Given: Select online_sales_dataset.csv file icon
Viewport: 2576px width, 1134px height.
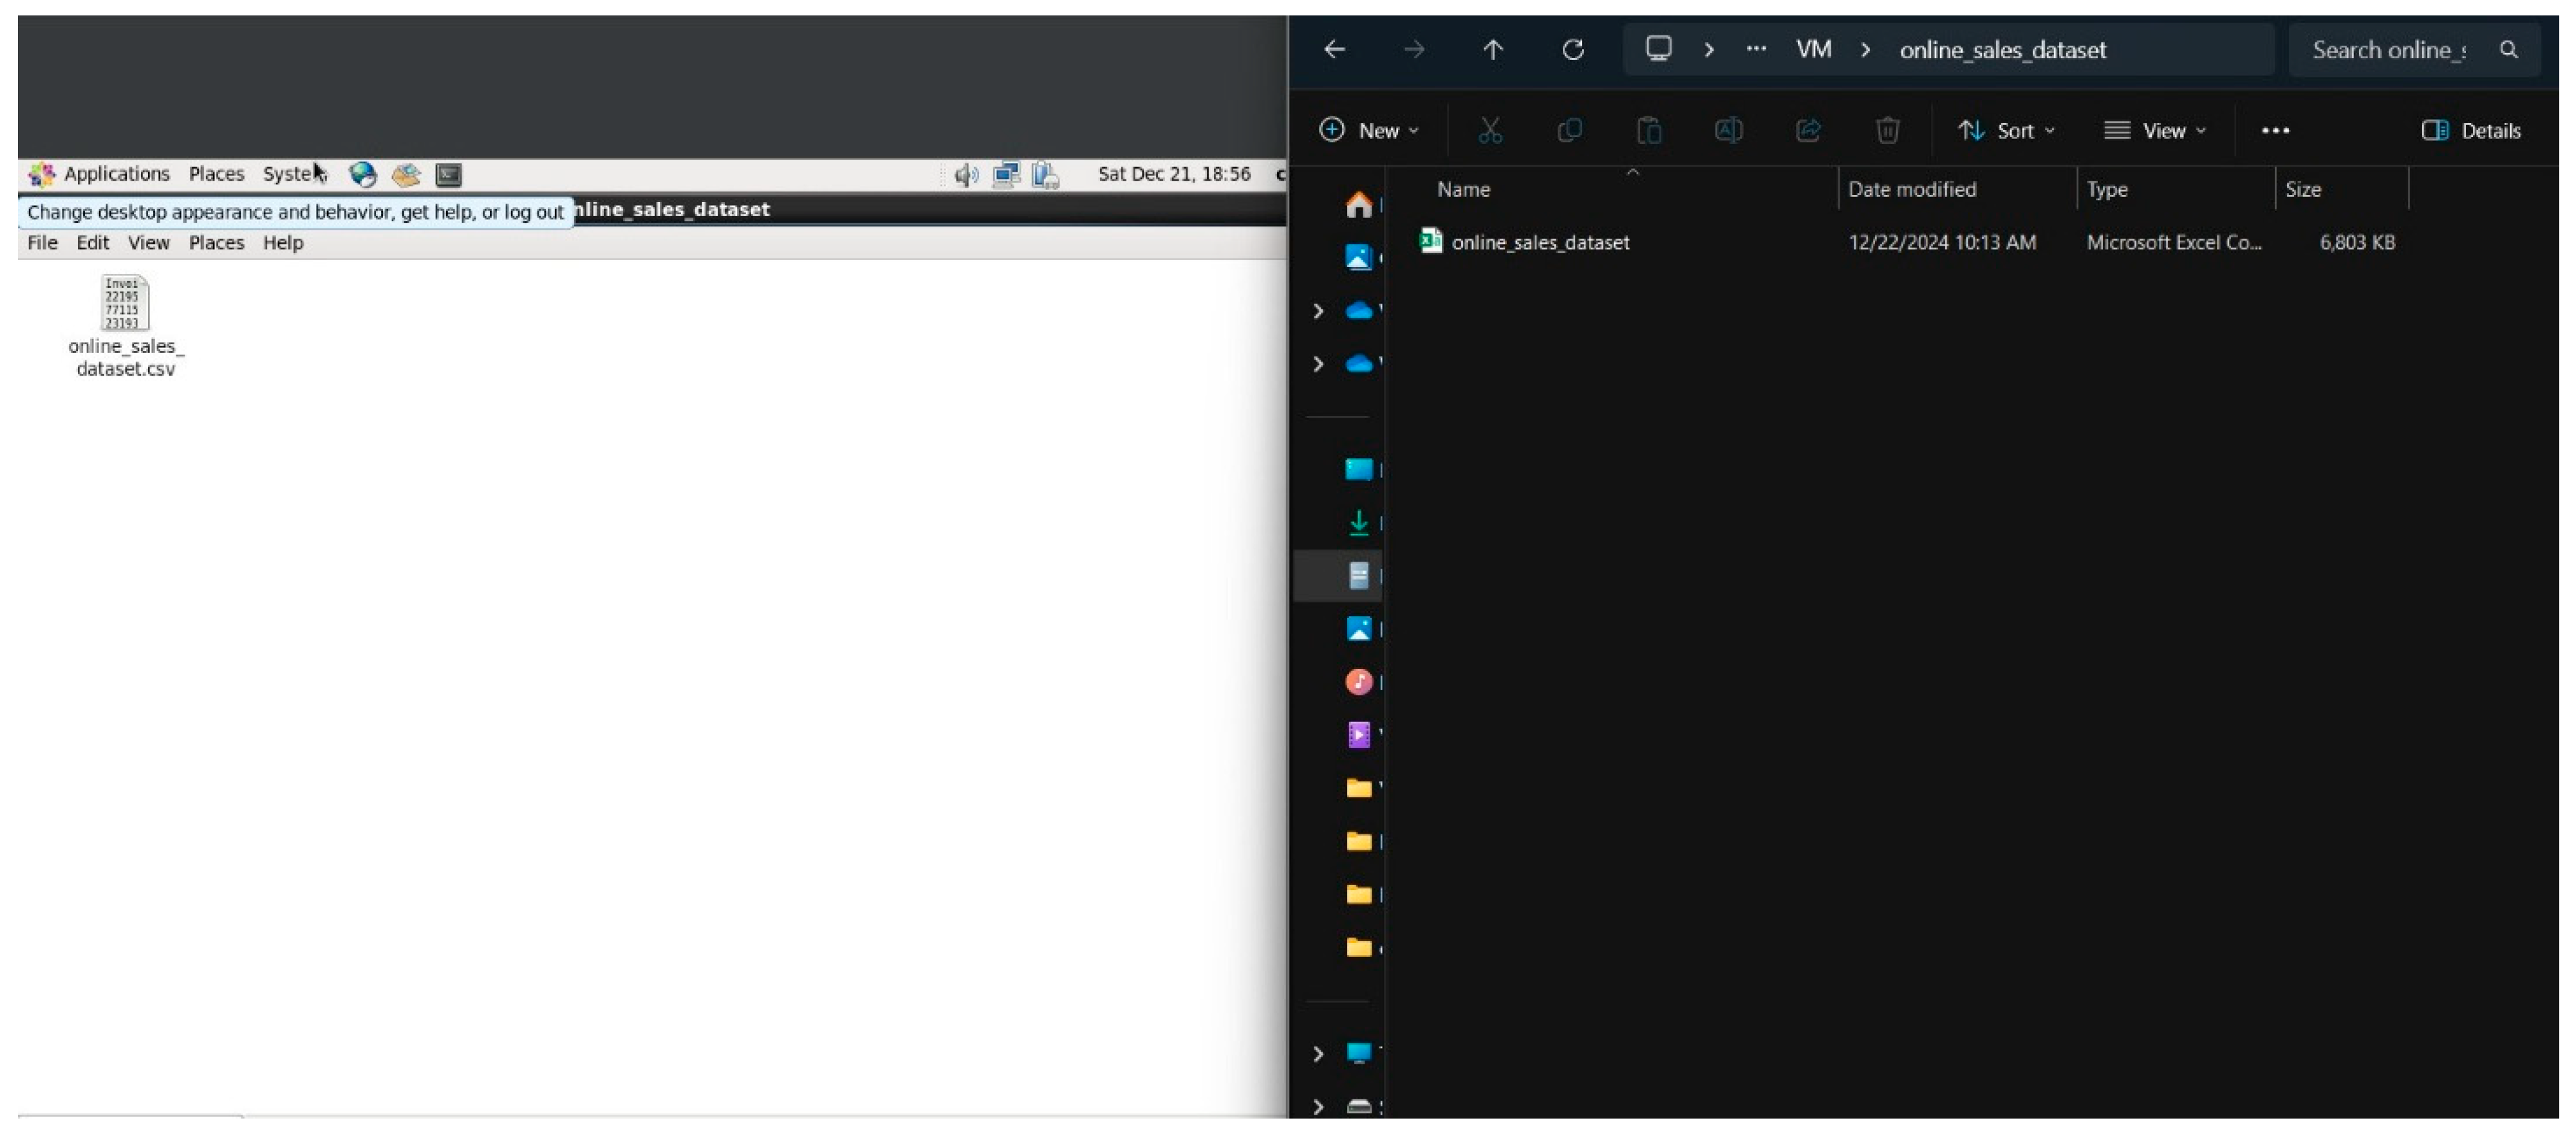Looking at the screenshot, I should (x=125, y=304).
